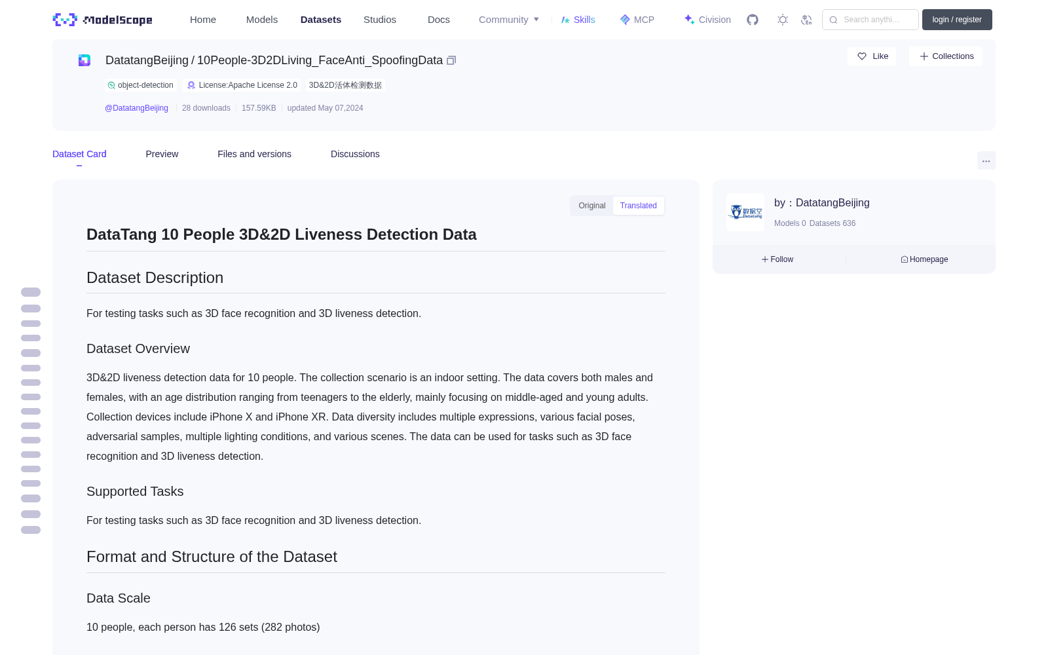This screenshot has height=655, width=1048.
Task: Click the "DataTang 10 People 3D&2D Liveness Detection Data" title
Action: coord(282,234)
